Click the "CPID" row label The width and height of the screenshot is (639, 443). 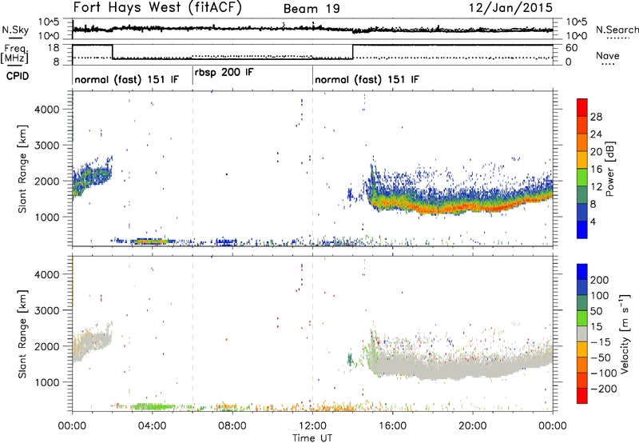click(x=18, y=76)
